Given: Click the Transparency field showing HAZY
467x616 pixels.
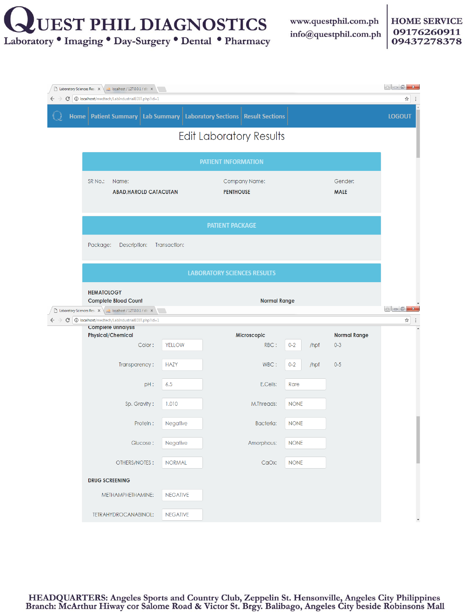Looking at the screenshot, I should point(182,364).
